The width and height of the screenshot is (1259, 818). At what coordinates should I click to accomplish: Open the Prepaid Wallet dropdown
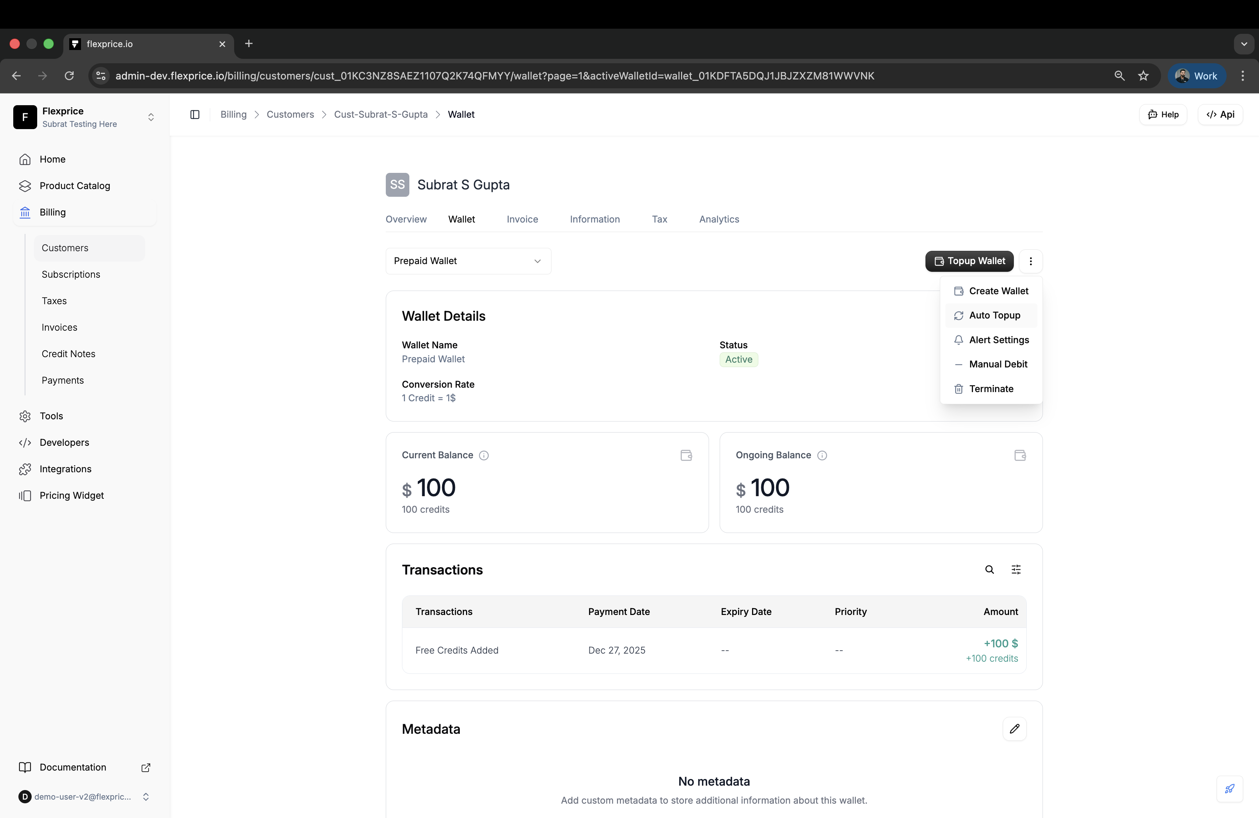click(x=468, y=260)
